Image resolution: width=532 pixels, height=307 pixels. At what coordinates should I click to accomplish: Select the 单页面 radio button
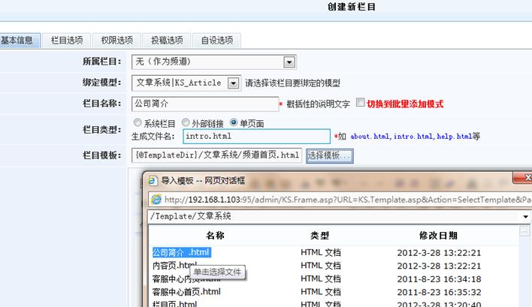(x=234, y=122)
